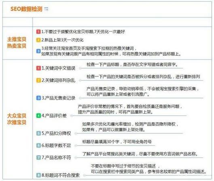The height and width of the screenshot is (181, 214).
Task: Select the note 了解产品平台常搜此类关键词
Action: (140, 154)
